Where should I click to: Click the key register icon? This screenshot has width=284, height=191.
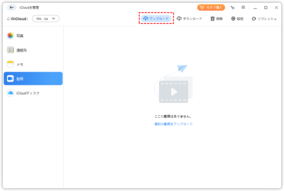point(233,7)
